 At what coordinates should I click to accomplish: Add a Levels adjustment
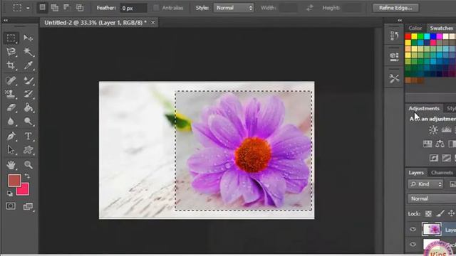[x=446, y=130]
